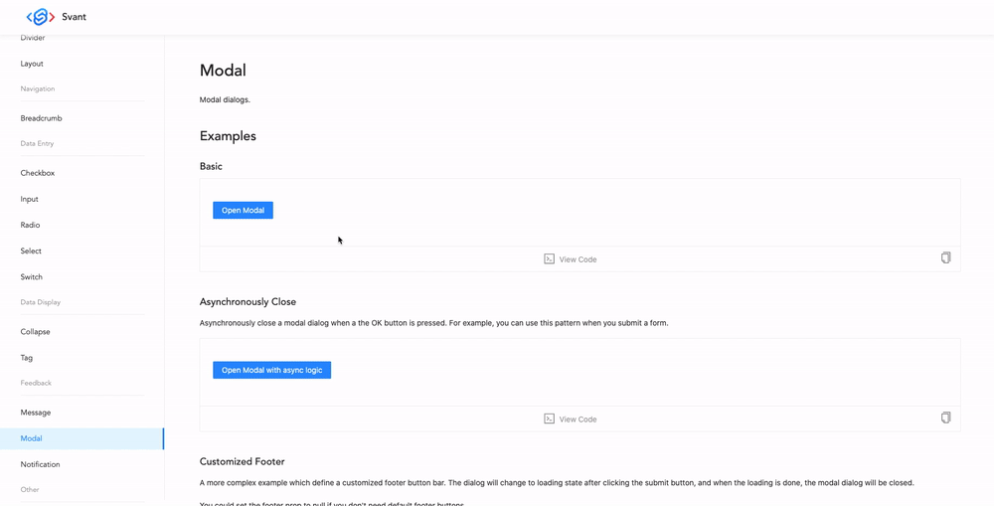Select Breadcrumb in the sidebar

click(42, 118)
